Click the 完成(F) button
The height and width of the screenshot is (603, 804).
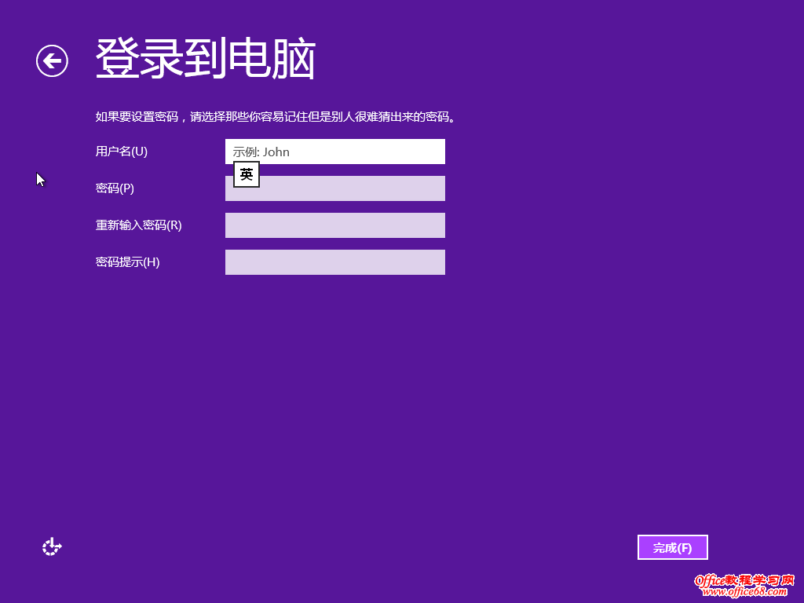pos(672,547)
